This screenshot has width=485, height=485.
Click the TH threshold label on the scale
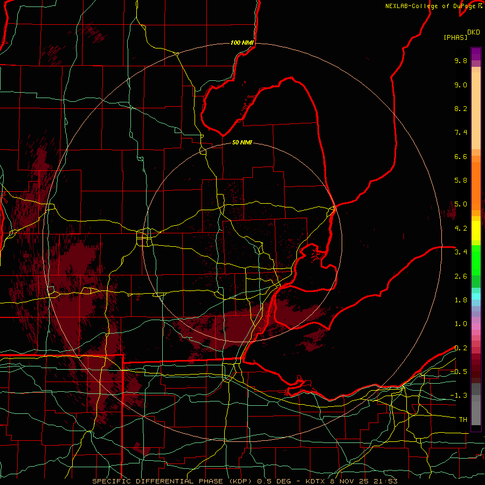(463, 420)
